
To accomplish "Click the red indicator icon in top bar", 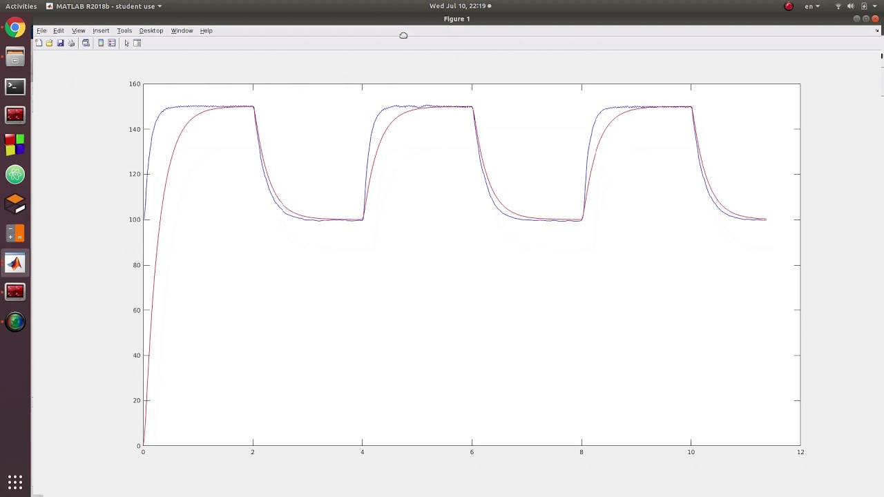I will [x=789, y=6].
